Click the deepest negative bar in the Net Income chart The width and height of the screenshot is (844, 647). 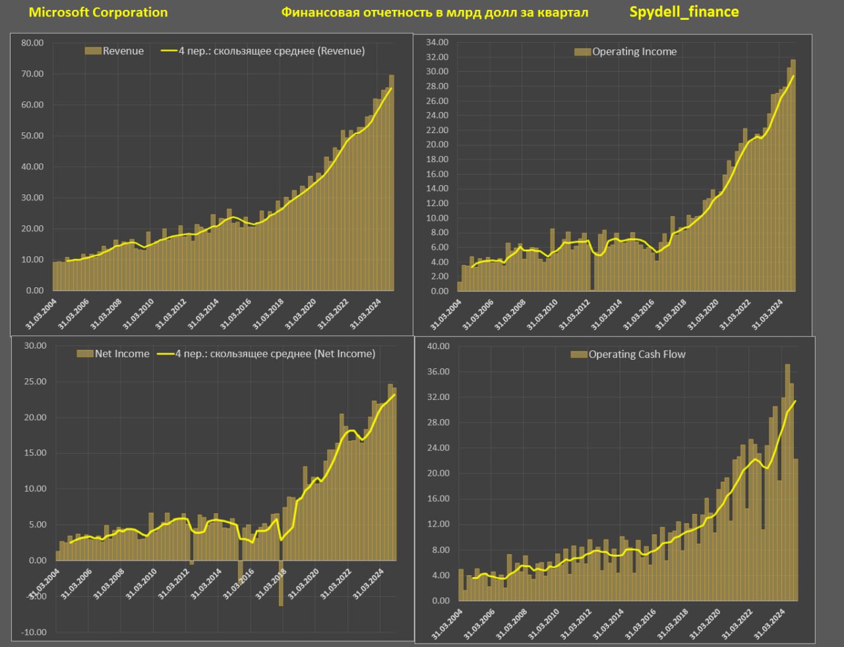281,583
